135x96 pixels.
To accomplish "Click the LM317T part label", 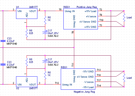I will (33, 7).
